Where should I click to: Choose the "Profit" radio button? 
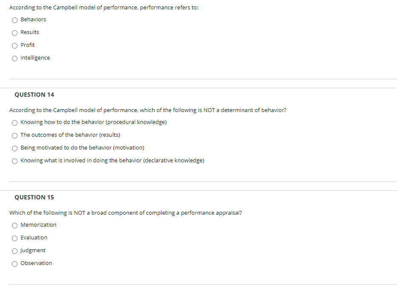point(14,45)
